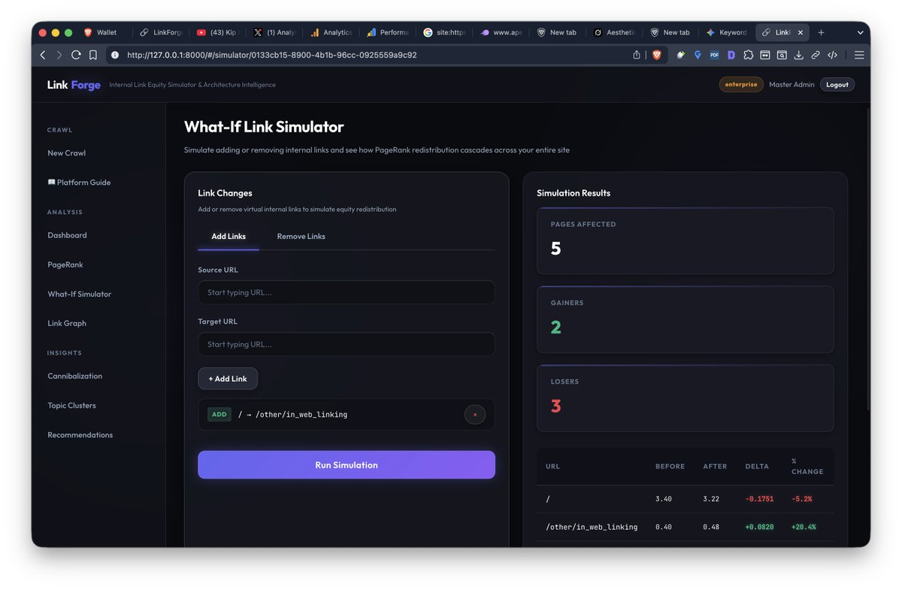The image size is (902, 589).
Task: Click the Gainers card
Action: point(686,319)
